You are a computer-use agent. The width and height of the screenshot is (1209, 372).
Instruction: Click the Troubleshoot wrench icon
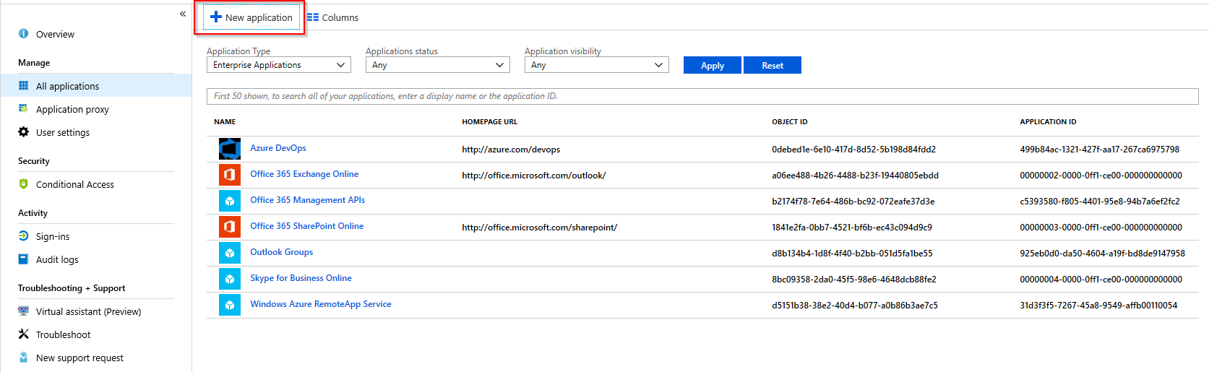point(23,334)
